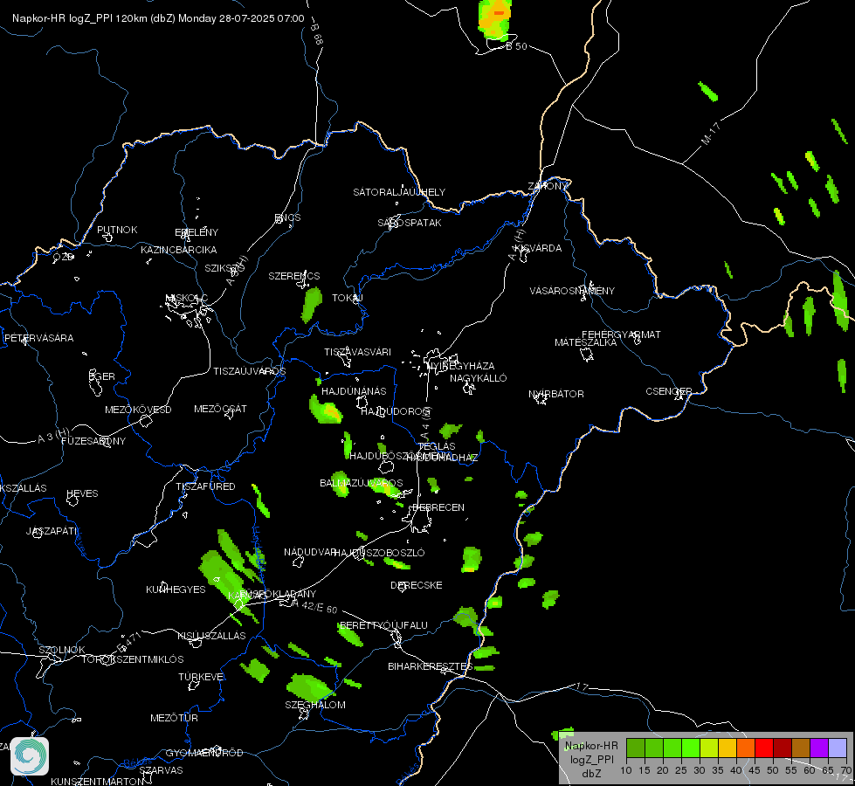Click the VÁSÁROSNAMÉNY label
This screenshot has width=855, height=786.
pos(572,291)
